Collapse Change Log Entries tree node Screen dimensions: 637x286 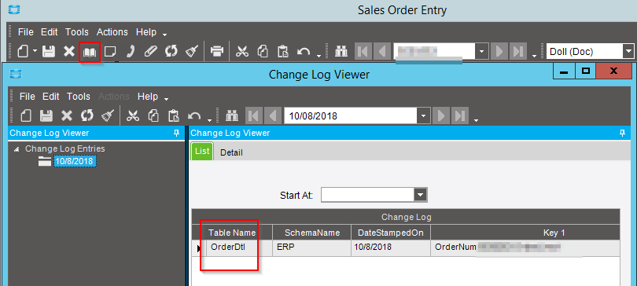tap(17, 148)
